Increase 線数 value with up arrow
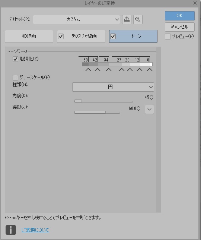 point(138,107)
